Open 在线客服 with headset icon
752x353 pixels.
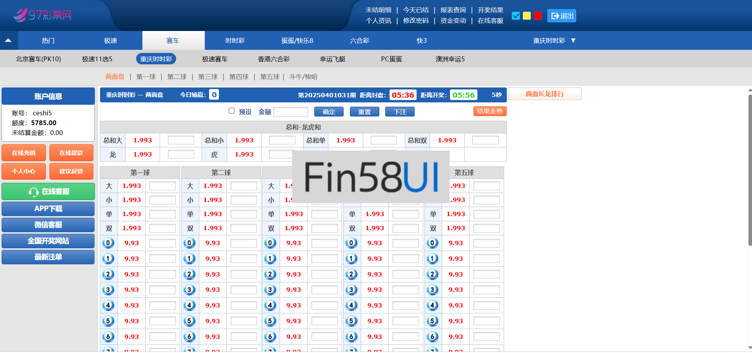click(x=48, y=191)
